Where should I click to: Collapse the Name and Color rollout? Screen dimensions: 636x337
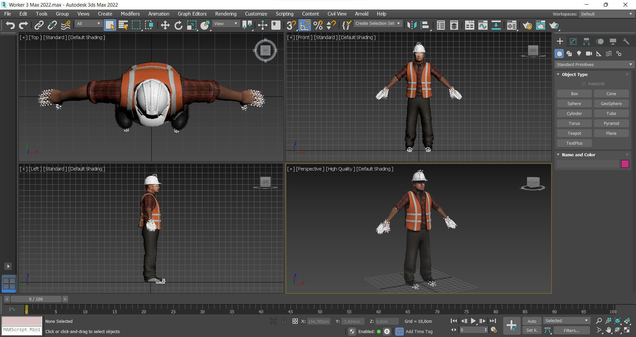558,155
